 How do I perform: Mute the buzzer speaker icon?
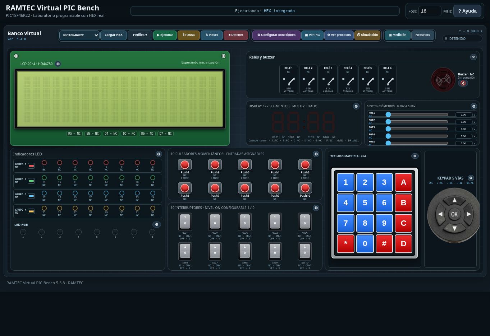pos(463,83)
